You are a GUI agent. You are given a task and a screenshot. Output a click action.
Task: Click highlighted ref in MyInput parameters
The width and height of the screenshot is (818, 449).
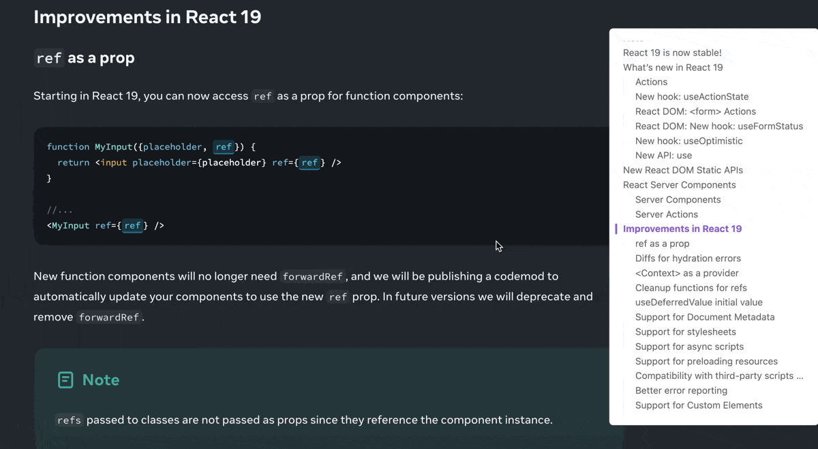(224, 146)
